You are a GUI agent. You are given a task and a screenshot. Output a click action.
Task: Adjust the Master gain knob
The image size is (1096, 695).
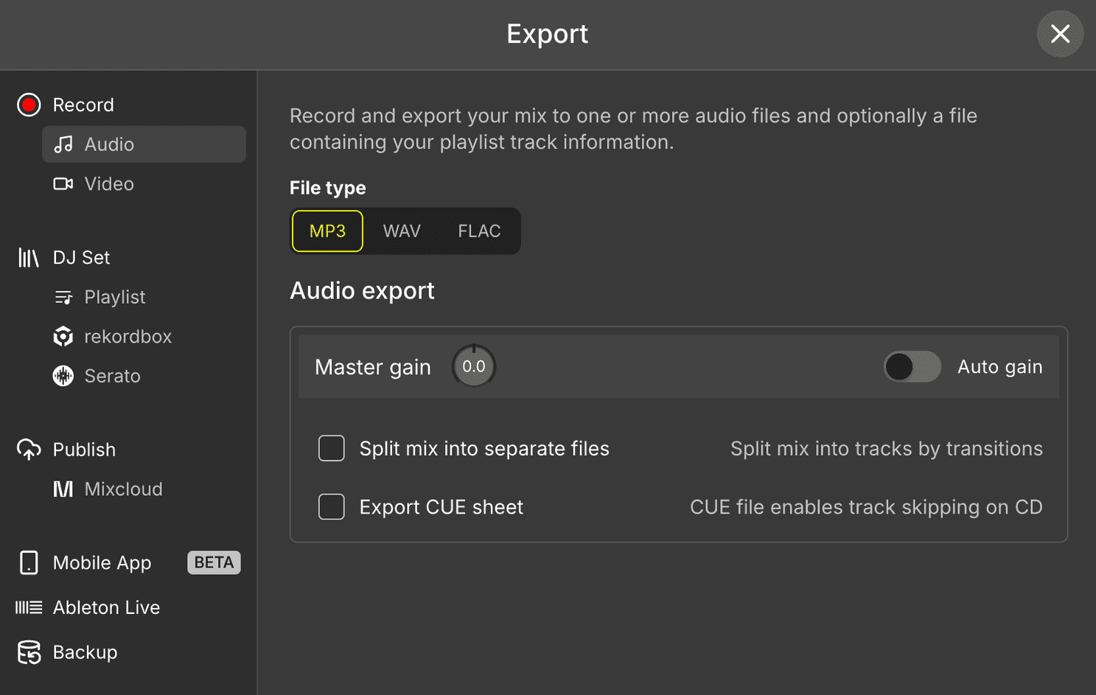(474, 366)
